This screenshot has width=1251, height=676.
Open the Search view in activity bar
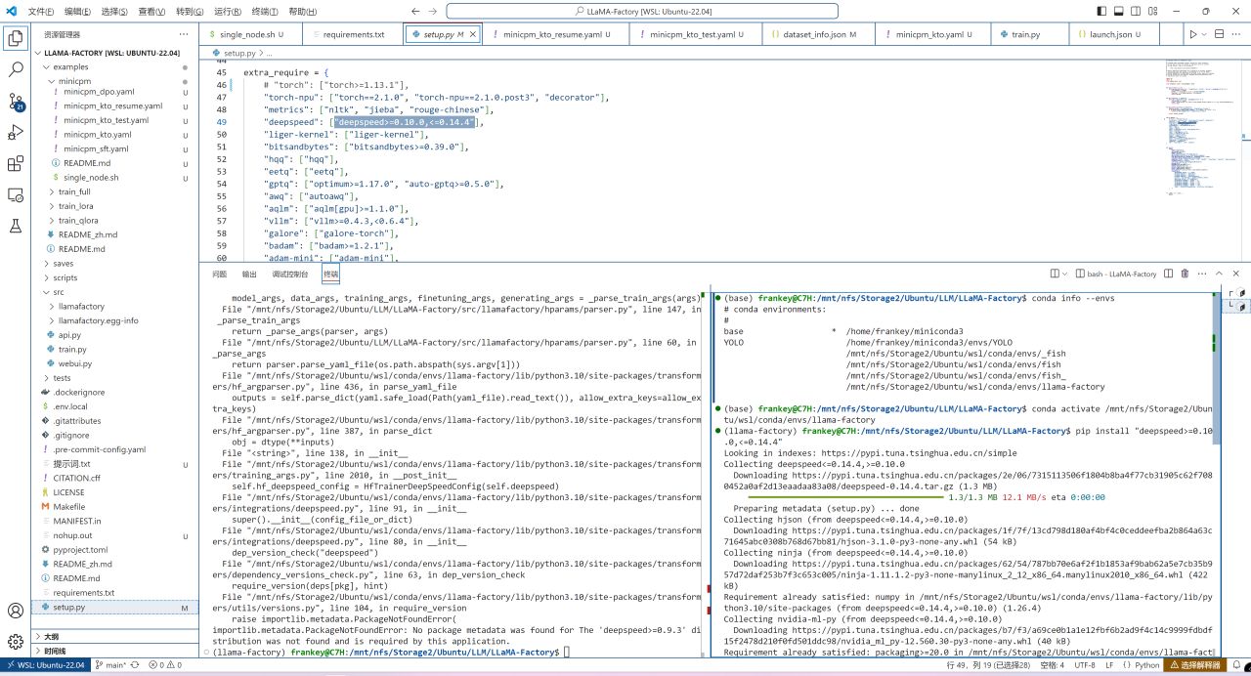click(x=16, y=69)
